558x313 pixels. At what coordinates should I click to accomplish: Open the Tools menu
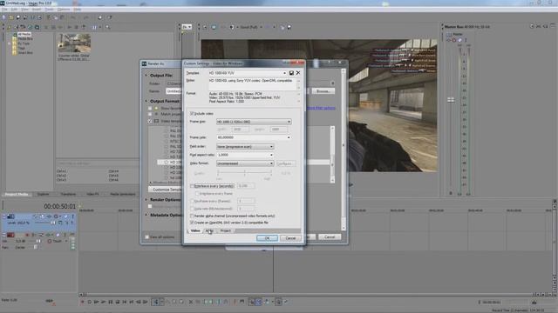49,10
